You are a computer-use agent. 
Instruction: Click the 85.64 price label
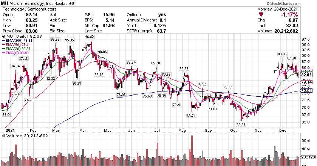click(x=131, y=62)
